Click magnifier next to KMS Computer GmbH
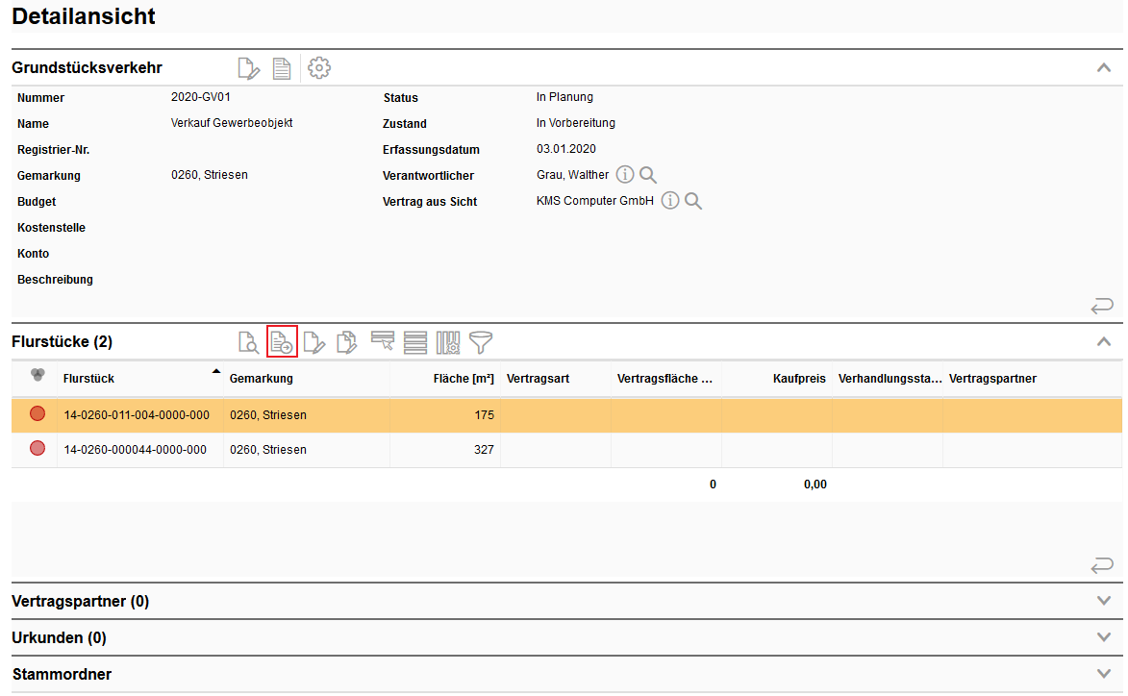This screenshot has height=696, width=1128. tap(692, 201)
